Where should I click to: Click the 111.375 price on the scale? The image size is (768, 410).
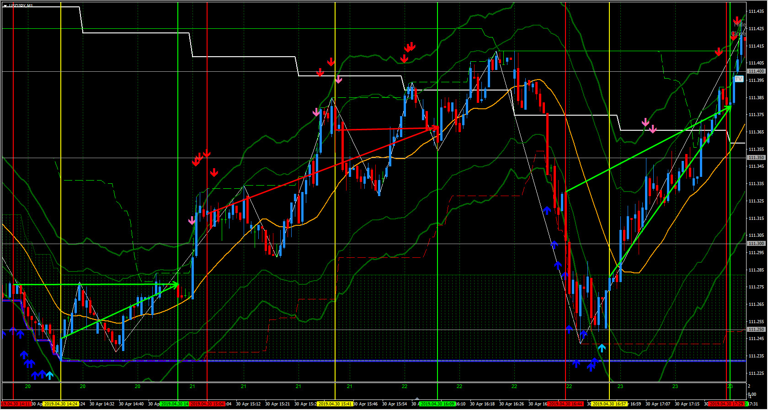[x=756, y=115]
